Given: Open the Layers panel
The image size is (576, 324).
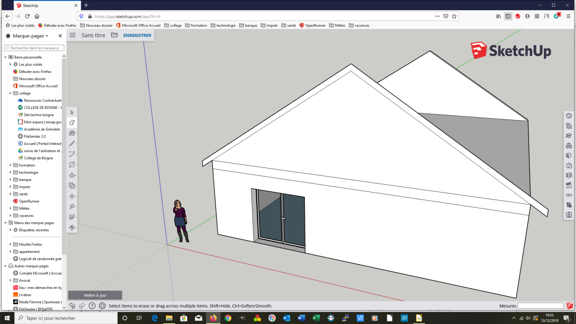Looking at the screenshot, I should (x=569, y=175).
